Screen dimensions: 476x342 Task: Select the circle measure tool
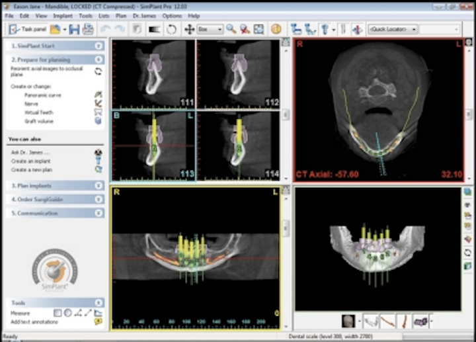point(67,312)
